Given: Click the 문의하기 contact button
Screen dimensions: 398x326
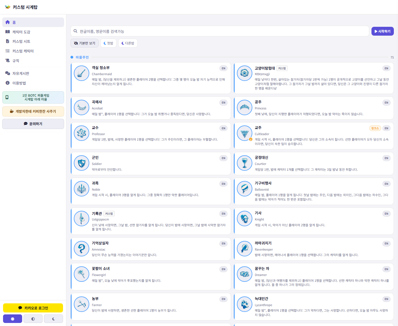Looking at the screenshot, I should coord(33,124).
